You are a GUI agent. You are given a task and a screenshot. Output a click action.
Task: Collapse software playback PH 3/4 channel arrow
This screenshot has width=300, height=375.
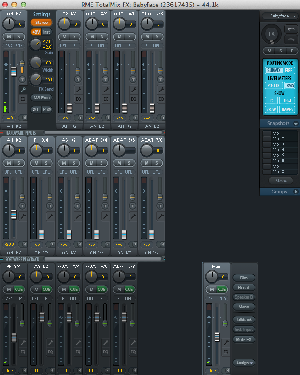[x=51, y=244]
